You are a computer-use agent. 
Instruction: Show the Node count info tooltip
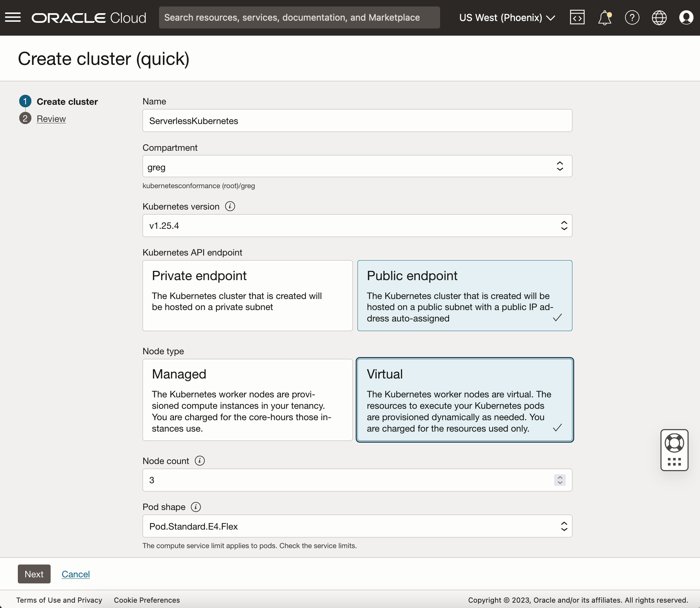click(199, 460)
